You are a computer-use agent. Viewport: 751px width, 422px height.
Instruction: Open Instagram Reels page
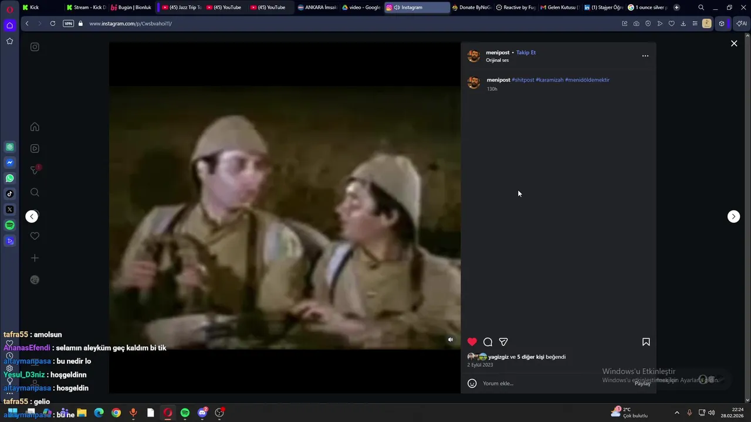point(35,149)
